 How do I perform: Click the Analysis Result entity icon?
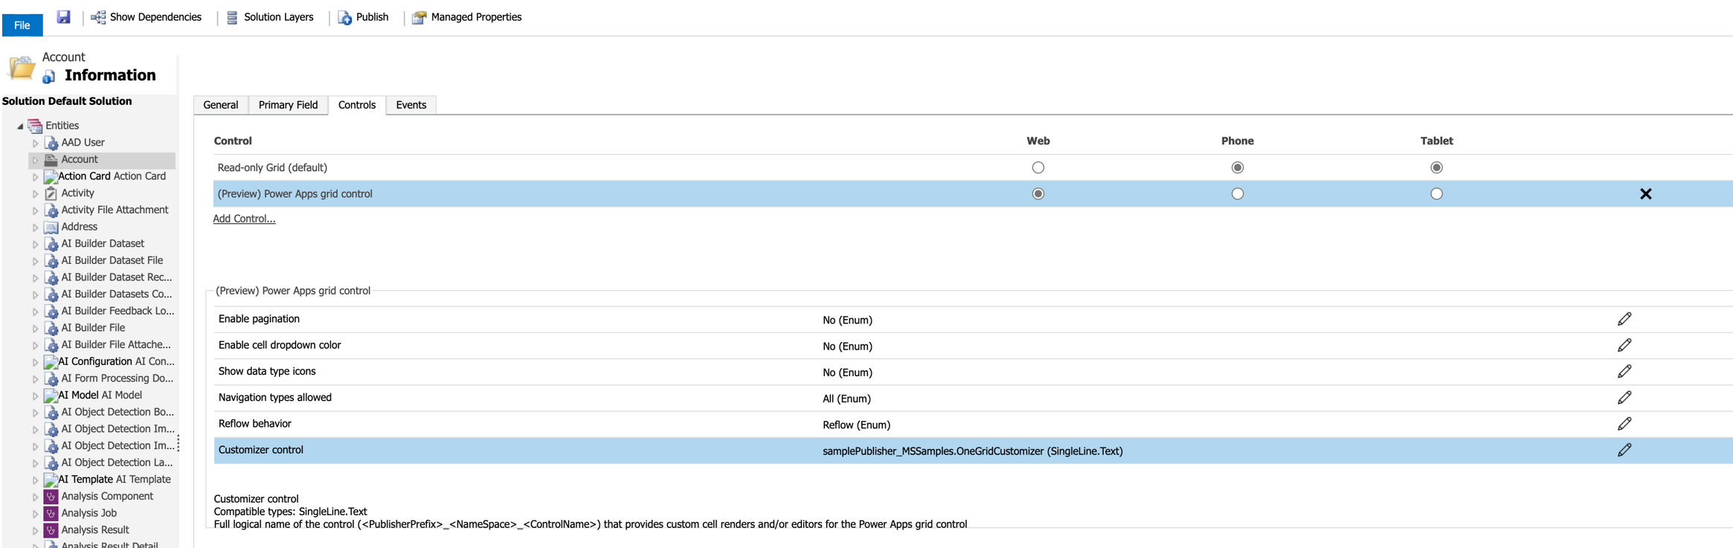51,530
